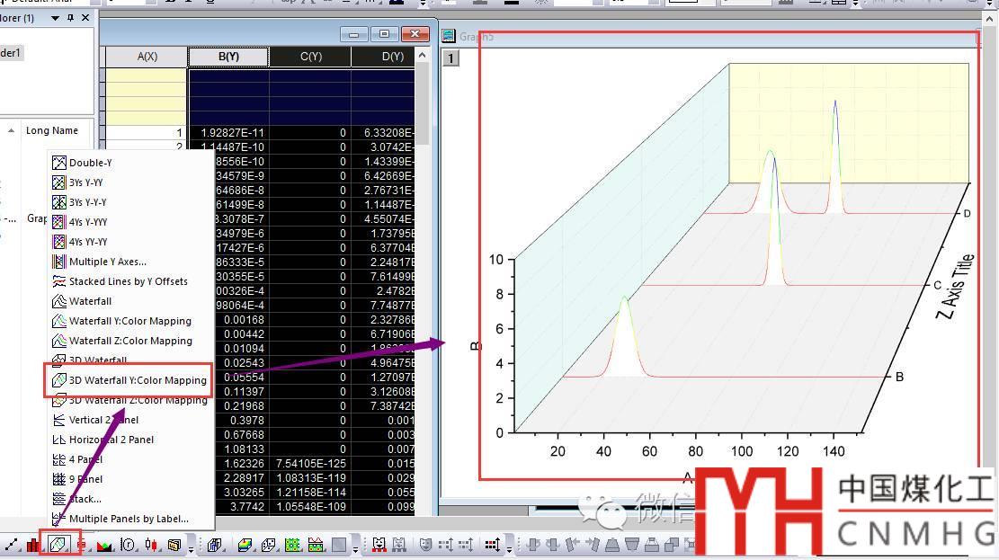Select column header B(Y) in worksheet
999x560 pixels.
pos(228,57)
